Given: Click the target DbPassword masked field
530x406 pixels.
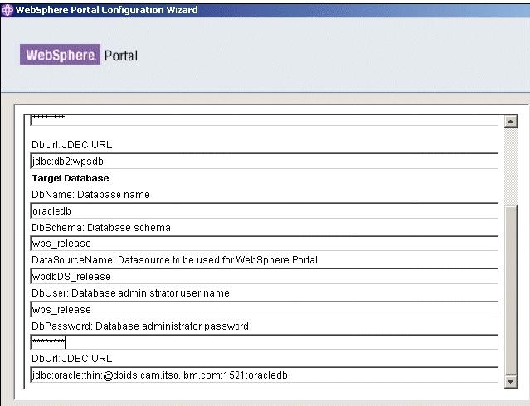Looking at the screenshot, I should pyautogui.click(x=264, y=342).
